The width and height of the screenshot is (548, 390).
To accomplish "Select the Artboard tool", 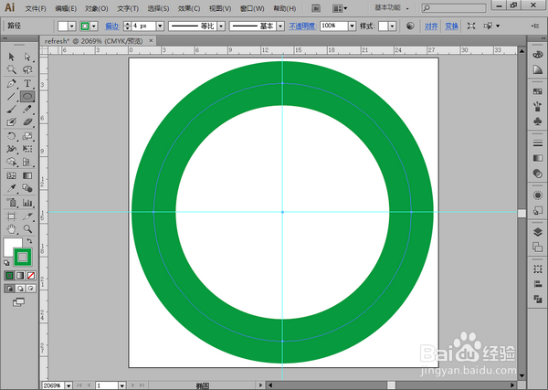I will coord(11,216).
